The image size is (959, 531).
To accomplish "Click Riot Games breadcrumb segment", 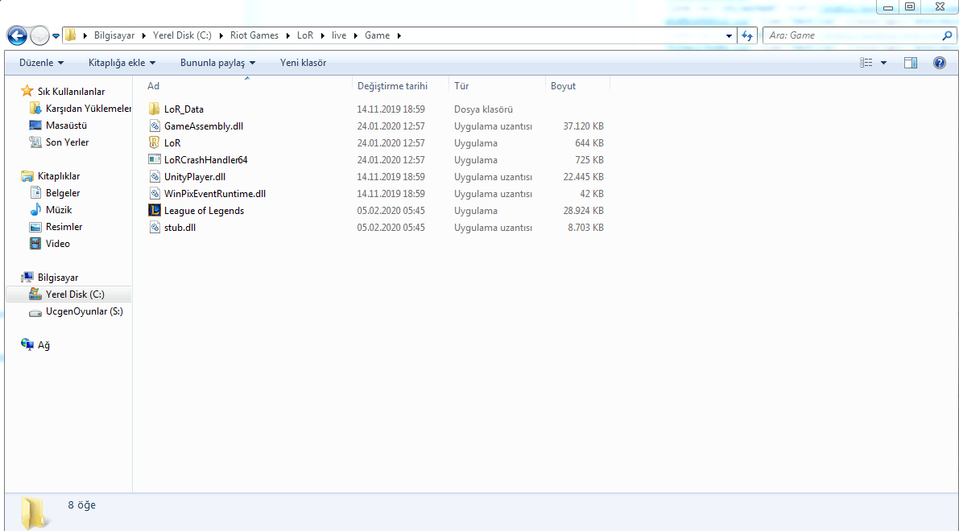I will [x=254, y=35].
